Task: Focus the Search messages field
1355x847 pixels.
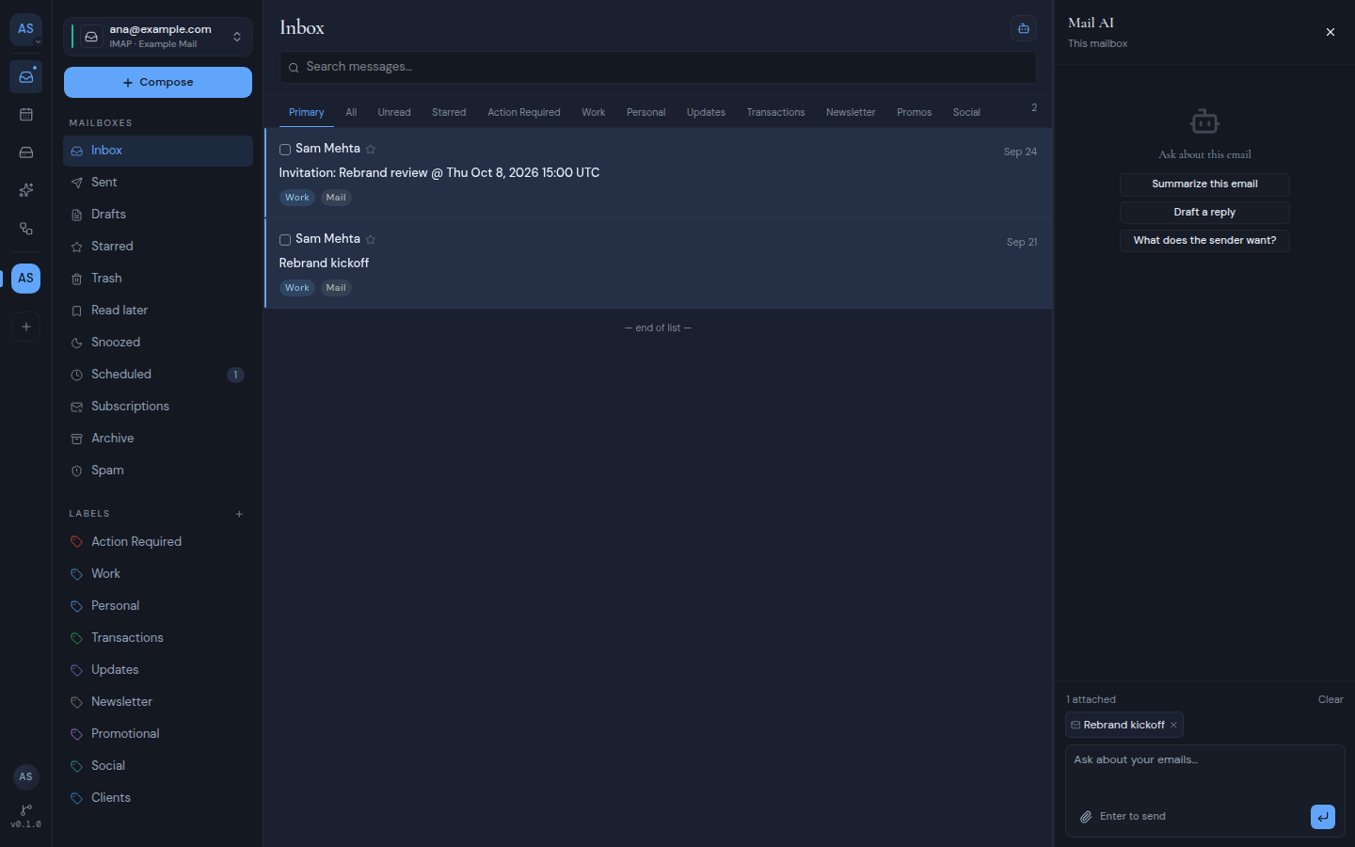Action: pos(658,67)
